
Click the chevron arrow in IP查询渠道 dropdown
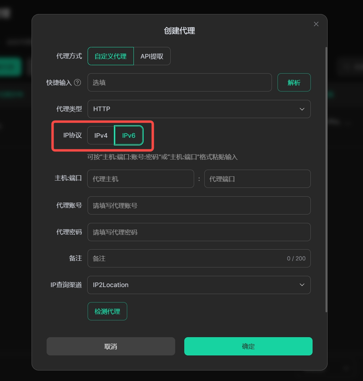(302, 285)
